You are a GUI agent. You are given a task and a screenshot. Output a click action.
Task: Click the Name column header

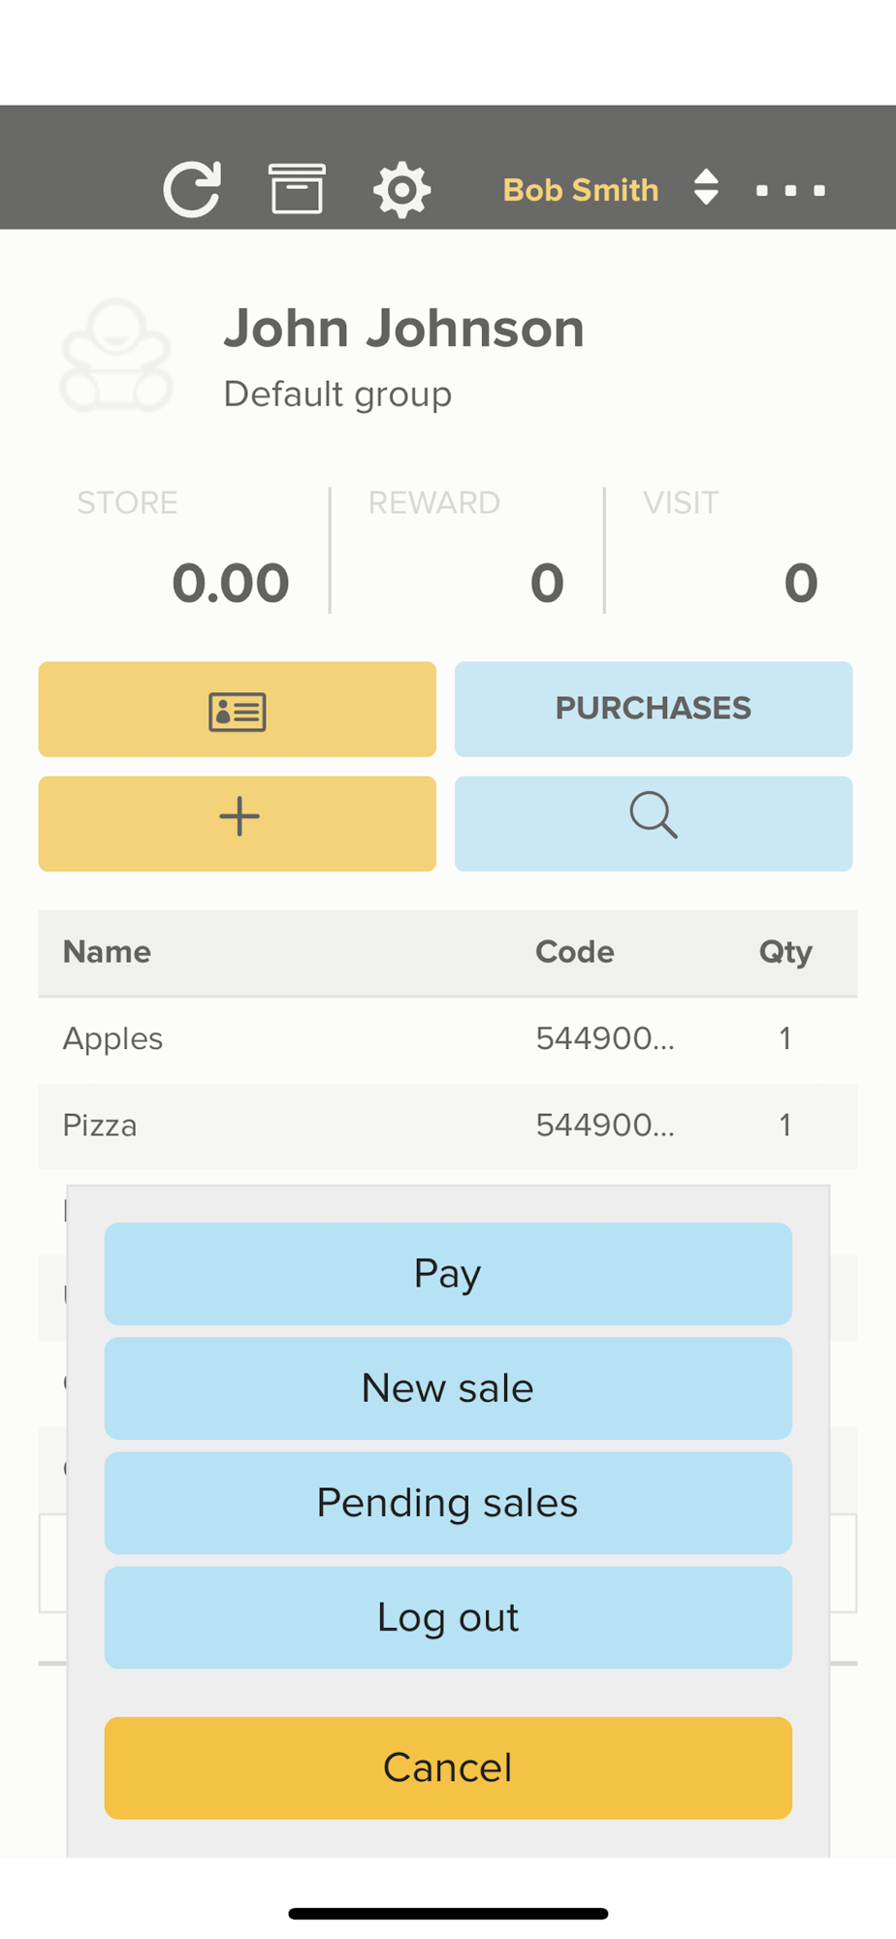click(107, 952)
